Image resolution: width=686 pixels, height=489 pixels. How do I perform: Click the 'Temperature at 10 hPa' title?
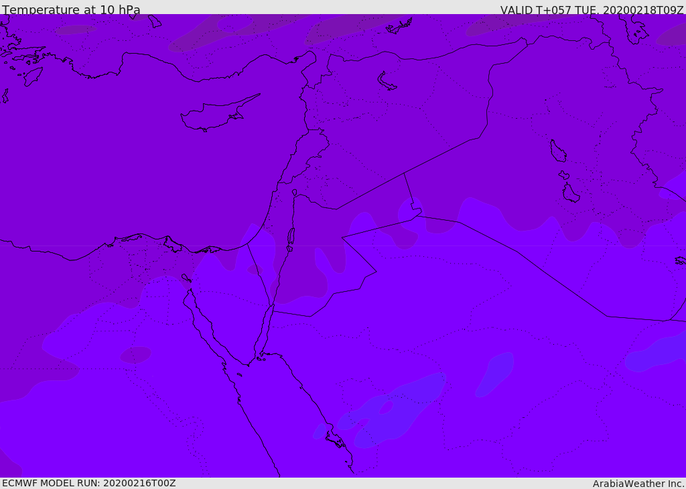click(71, 9)
